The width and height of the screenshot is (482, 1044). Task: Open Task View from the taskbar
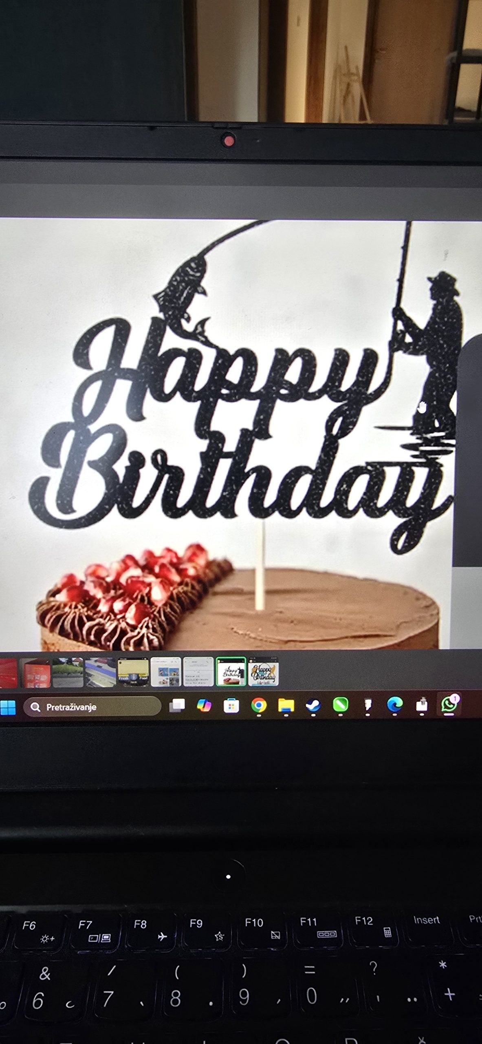177,706
